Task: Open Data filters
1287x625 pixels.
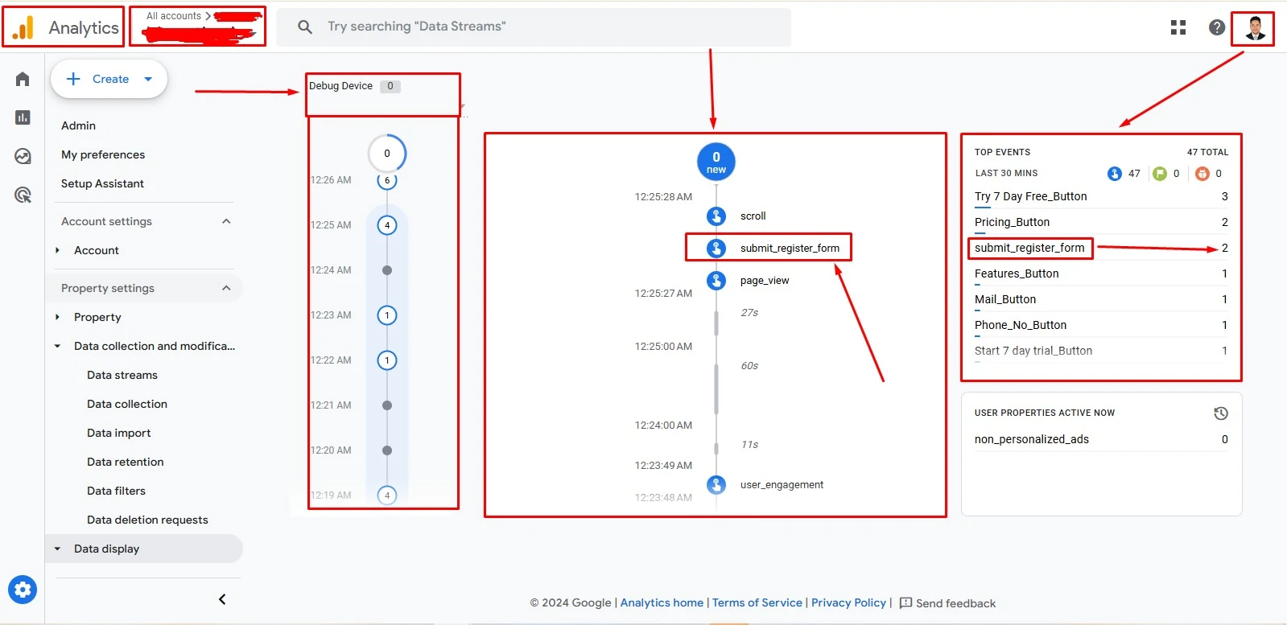Action: 117,491
